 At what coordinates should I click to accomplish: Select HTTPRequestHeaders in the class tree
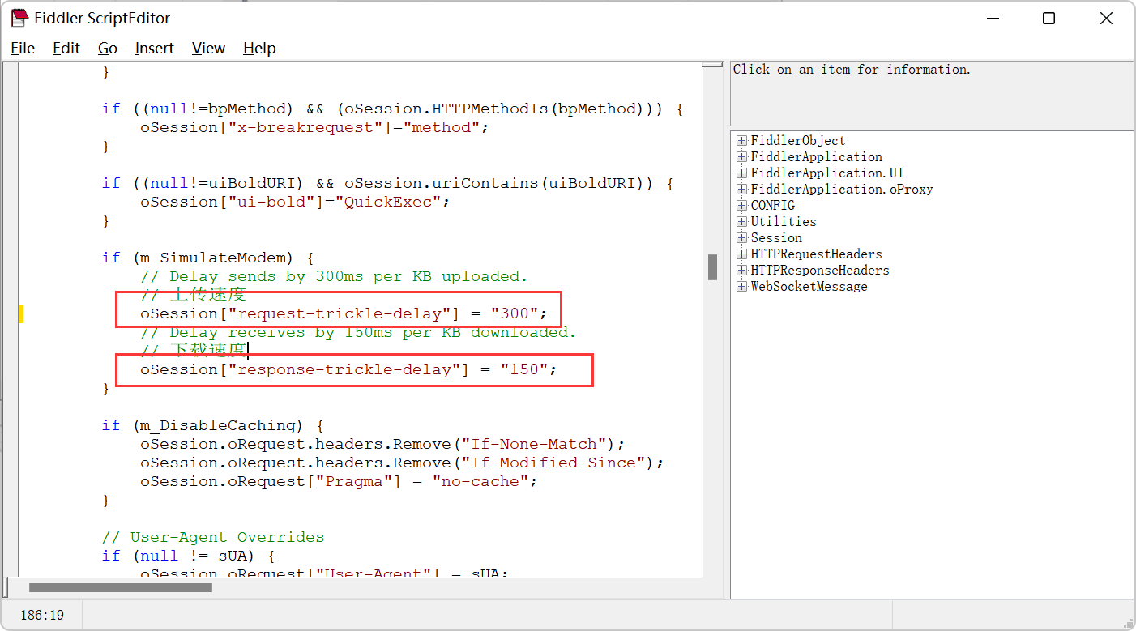click(x=817, y=254)
